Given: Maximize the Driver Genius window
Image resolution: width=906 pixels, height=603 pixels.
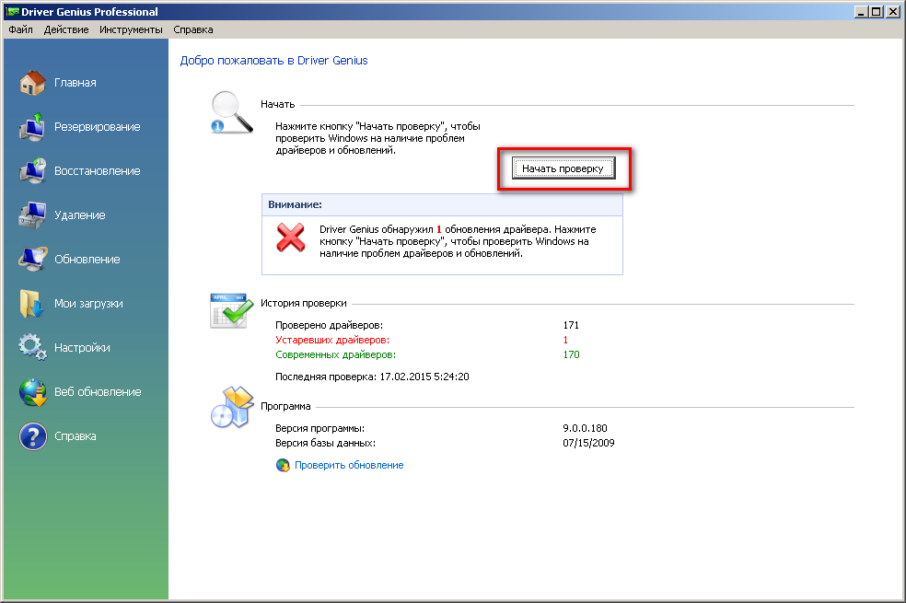Looking at the screenshot, I should 876,12.
